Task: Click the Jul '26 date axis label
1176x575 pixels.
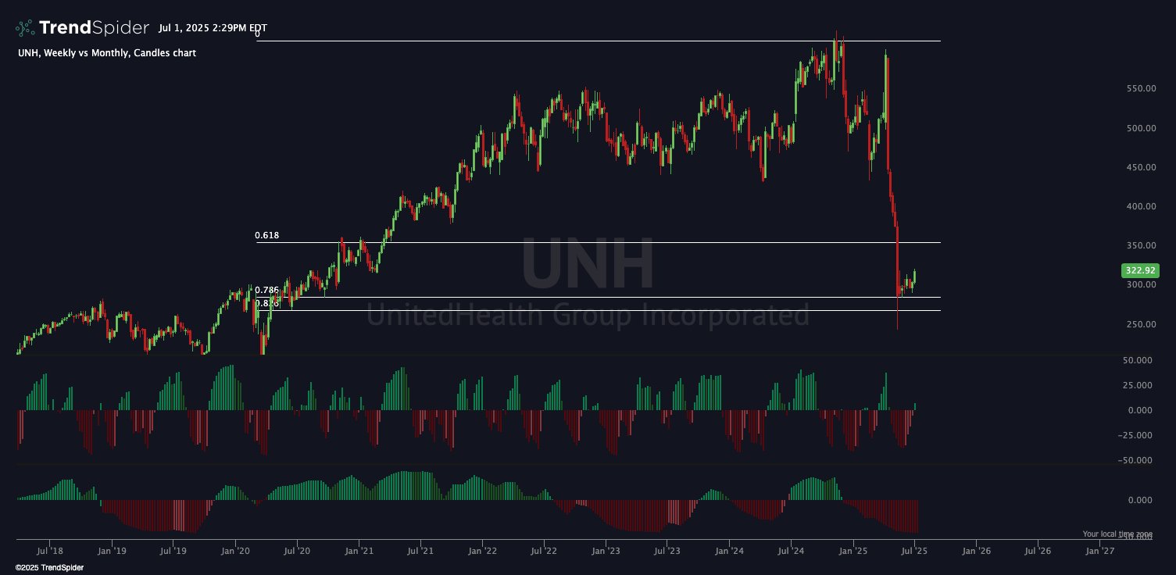Action: [x=1038, y=551]
